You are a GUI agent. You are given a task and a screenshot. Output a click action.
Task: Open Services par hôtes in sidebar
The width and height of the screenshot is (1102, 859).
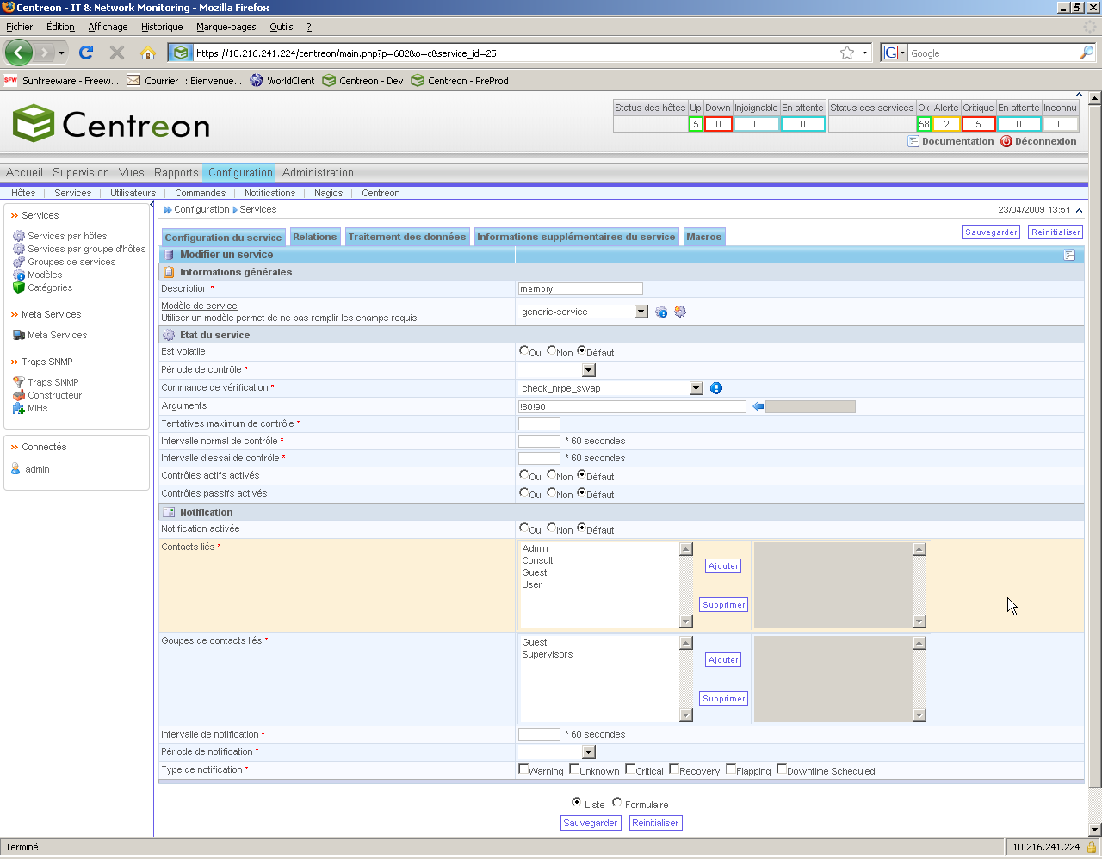click(x=67, y=236)
